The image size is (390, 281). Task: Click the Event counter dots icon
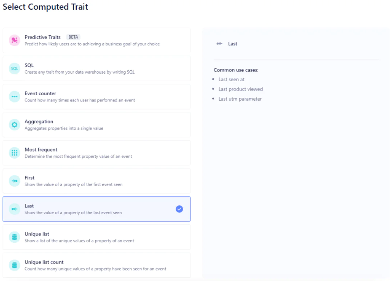(14, 97)
